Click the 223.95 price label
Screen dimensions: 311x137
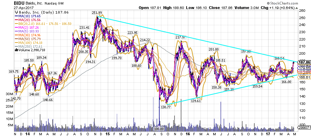click(132, 33)
